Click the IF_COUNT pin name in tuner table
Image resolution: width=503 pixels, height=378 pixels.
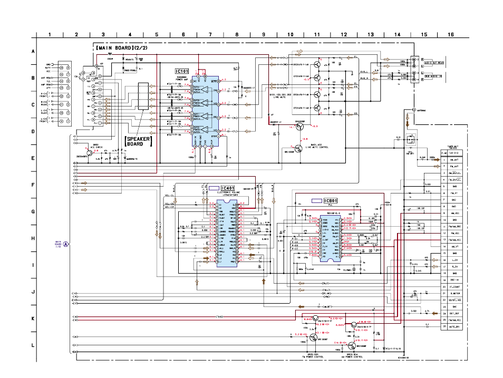click(x=454, y=287)
